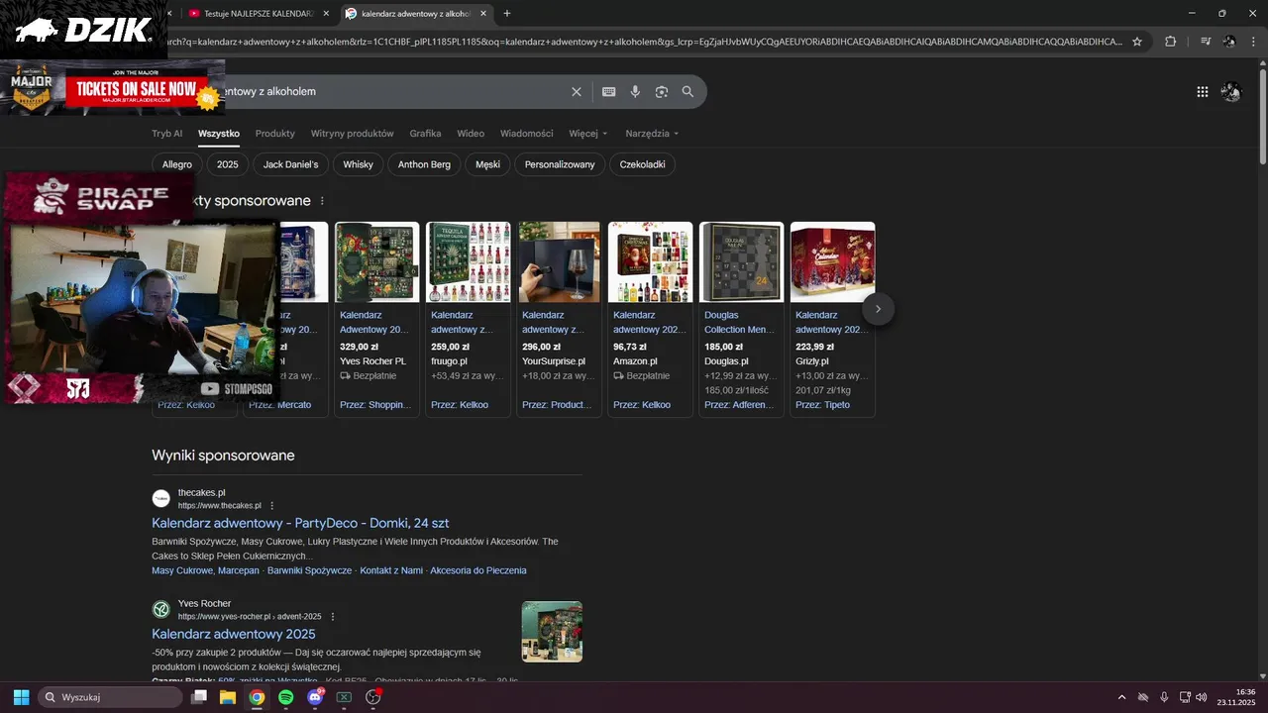Open the three-dot menu next to thecakes.pl URL

pos(272,505)
